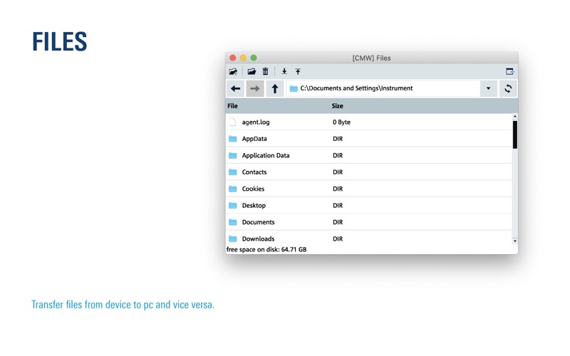Select the Cookies folder name

tap(254, 189)
